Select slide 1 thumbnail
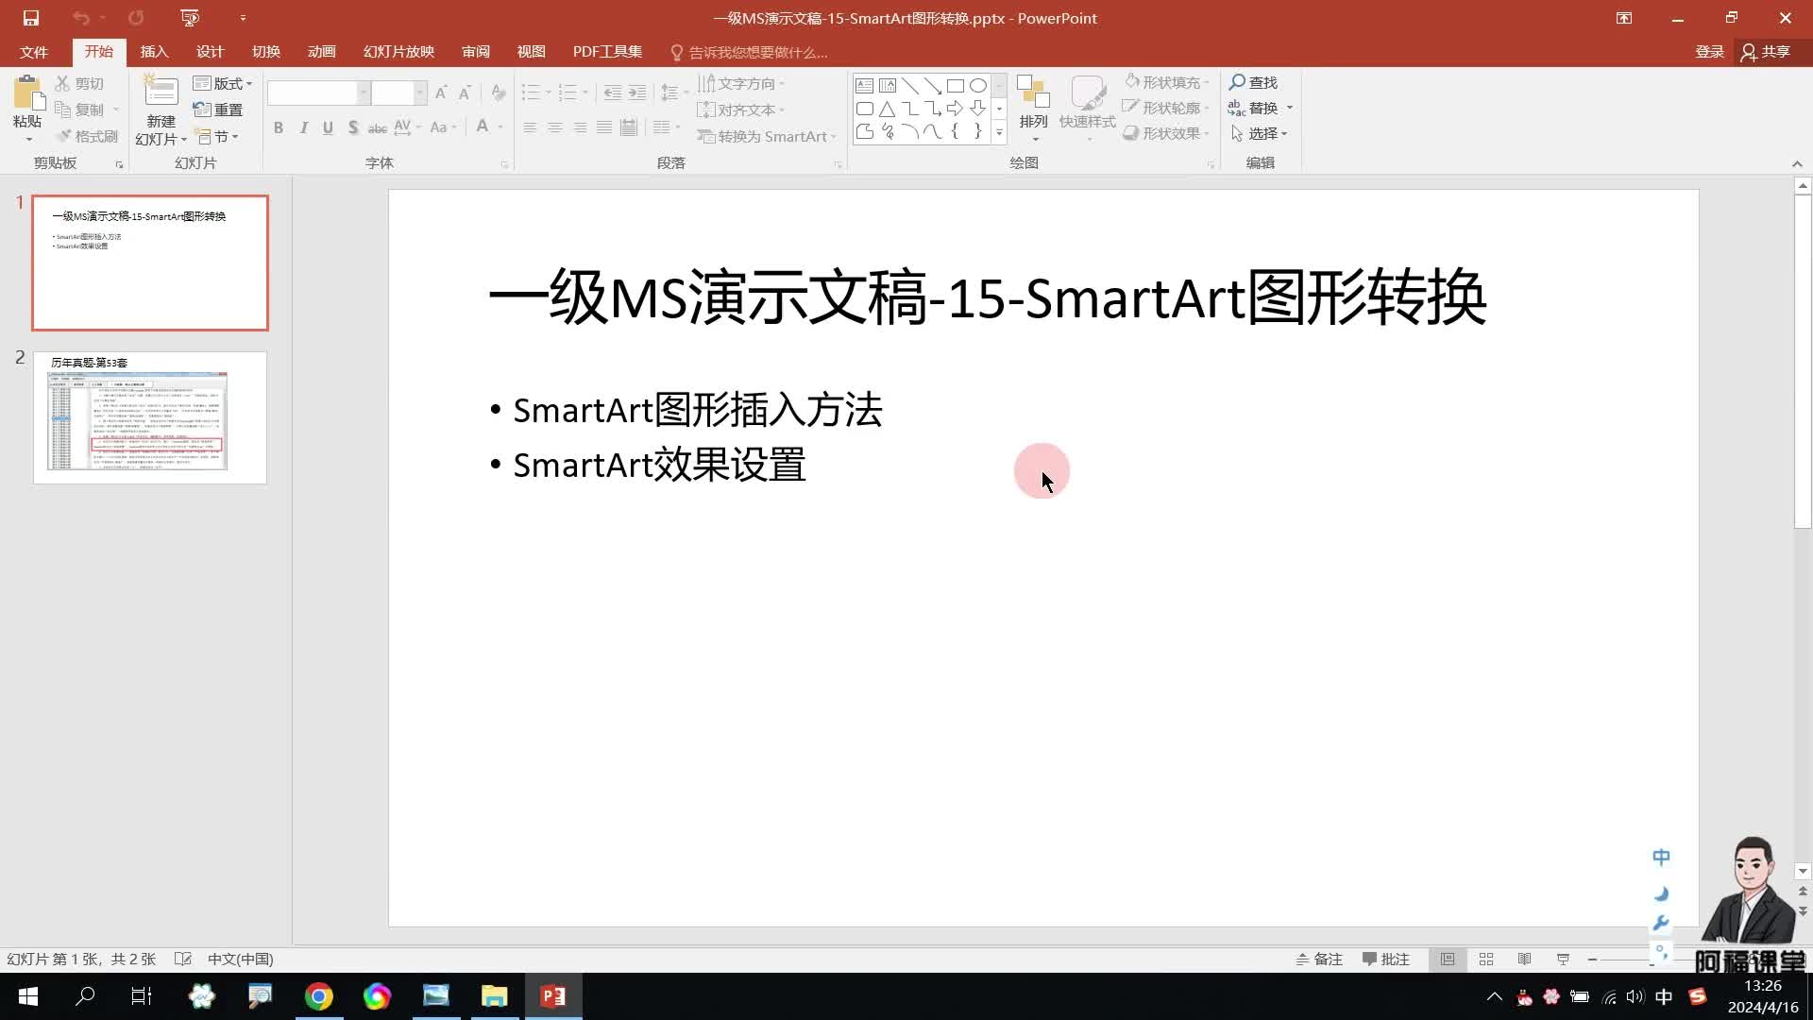 pos(150,263)
